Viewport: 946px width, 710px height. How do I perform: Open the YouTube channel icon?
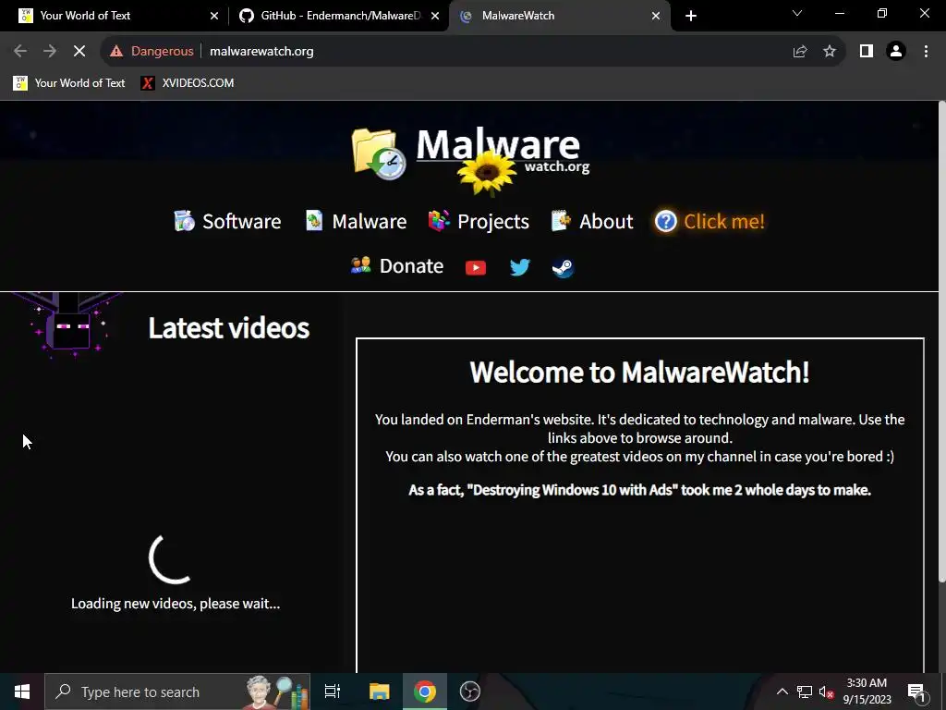point(476,267)
